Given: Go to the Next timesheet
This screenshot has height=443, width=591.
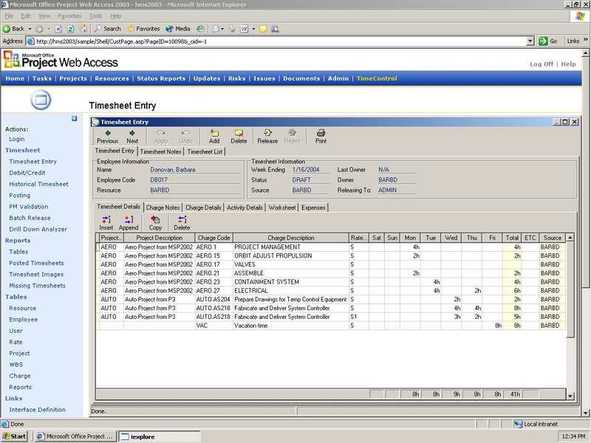Looking at the screenshot, I should 132,137.
